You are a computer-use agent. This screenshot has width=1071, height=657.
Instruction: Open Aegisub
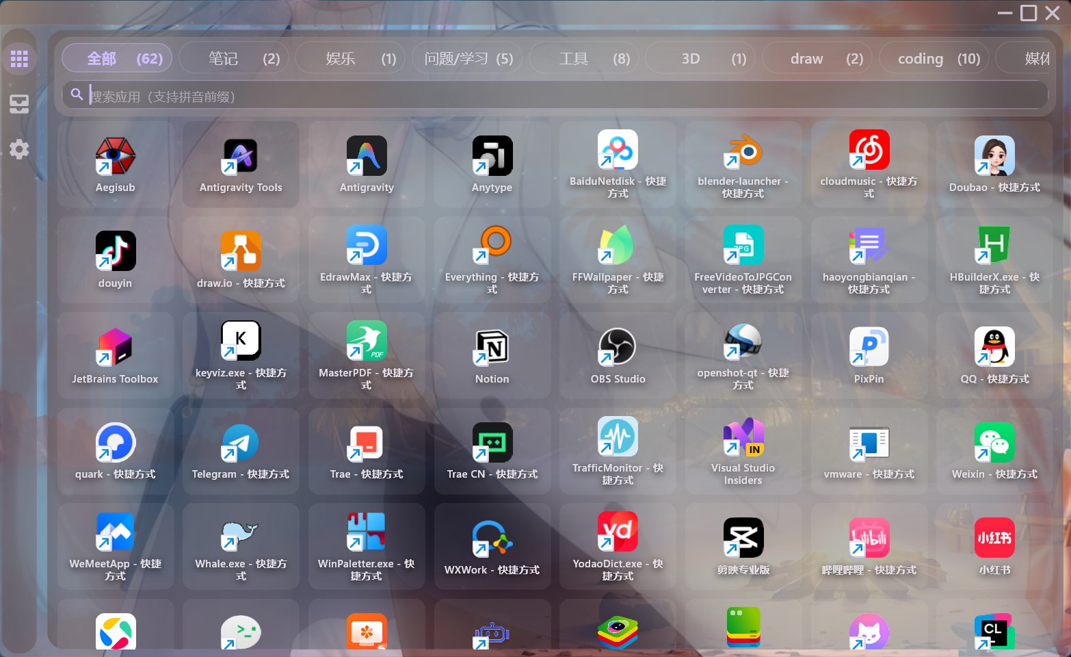point(115,163)
